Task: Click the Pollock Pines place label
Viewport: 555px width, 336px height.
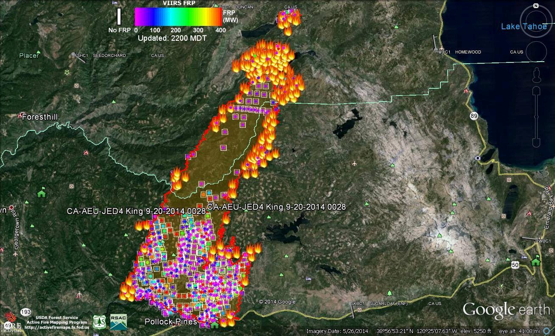Action: click(x=171, y=322)
